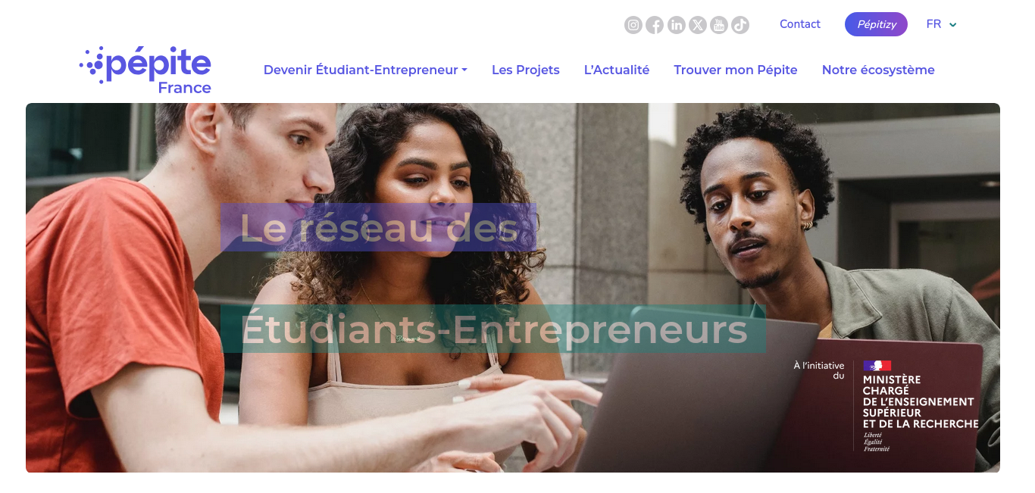Viewport: 1035px width, 493px height.
Task: Click the chevron next to FR
Action: 952,25
